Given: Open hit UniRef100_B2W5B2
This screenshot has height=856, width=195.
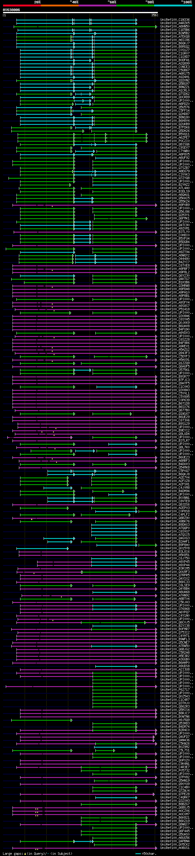Looking at the screenshot, I should (x=175, y=33).
